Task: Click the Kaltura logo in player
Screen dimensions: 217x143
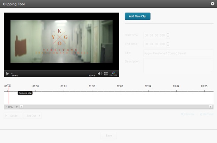Action: tap(113, 74)
